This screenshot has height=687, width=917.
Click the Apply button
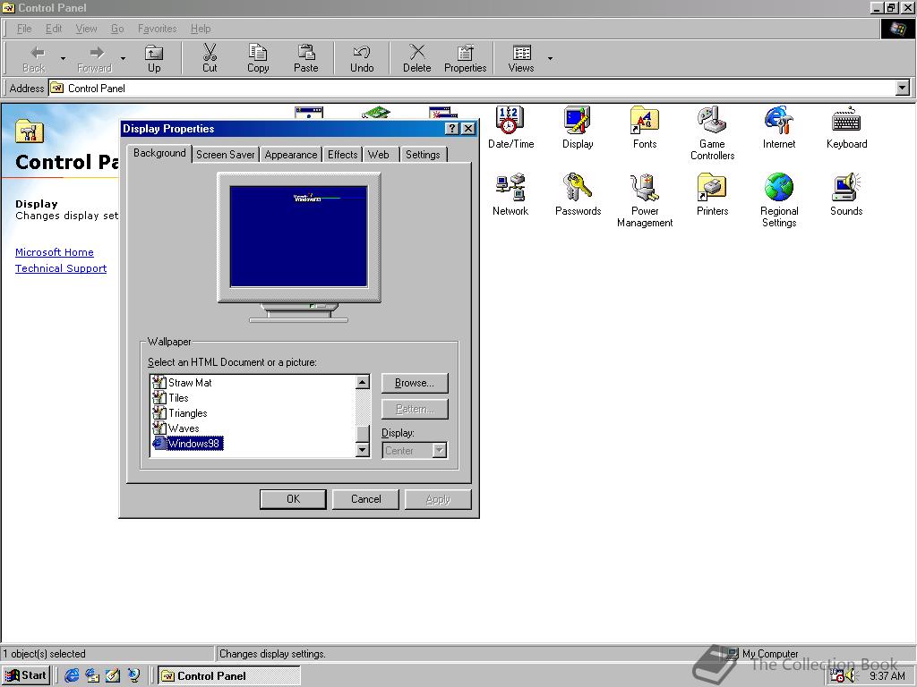(x=438, y=499)
